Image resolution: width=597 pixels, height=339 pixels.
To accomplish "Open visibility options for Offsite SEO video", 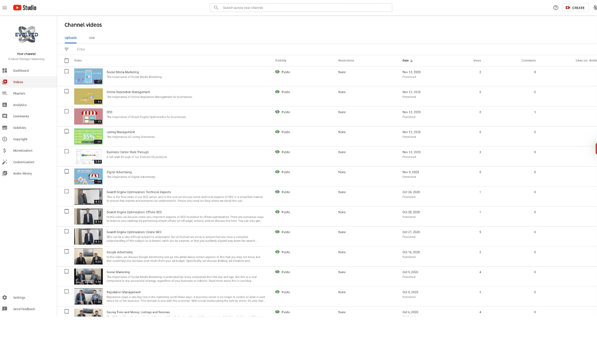I will pyautogui.click(x=283, y=212).
